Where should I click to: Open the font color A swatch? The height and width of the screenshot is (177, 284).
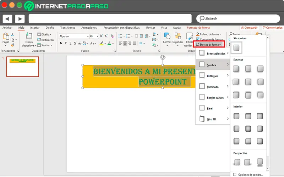click(109, 43)
